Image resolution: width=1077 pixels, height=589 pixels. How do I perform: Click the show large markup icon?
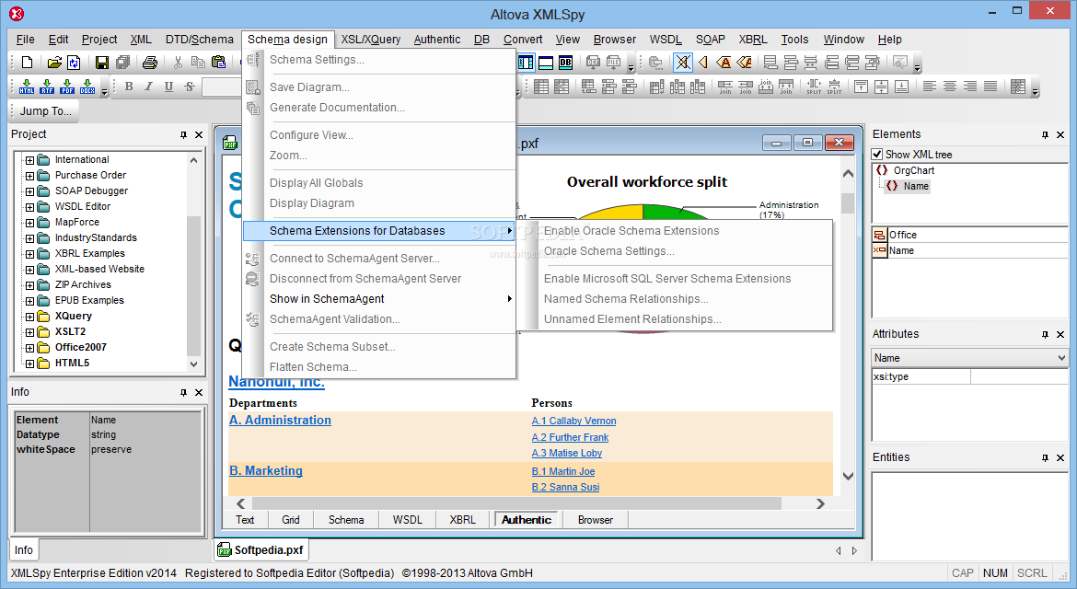click(724, 63)
